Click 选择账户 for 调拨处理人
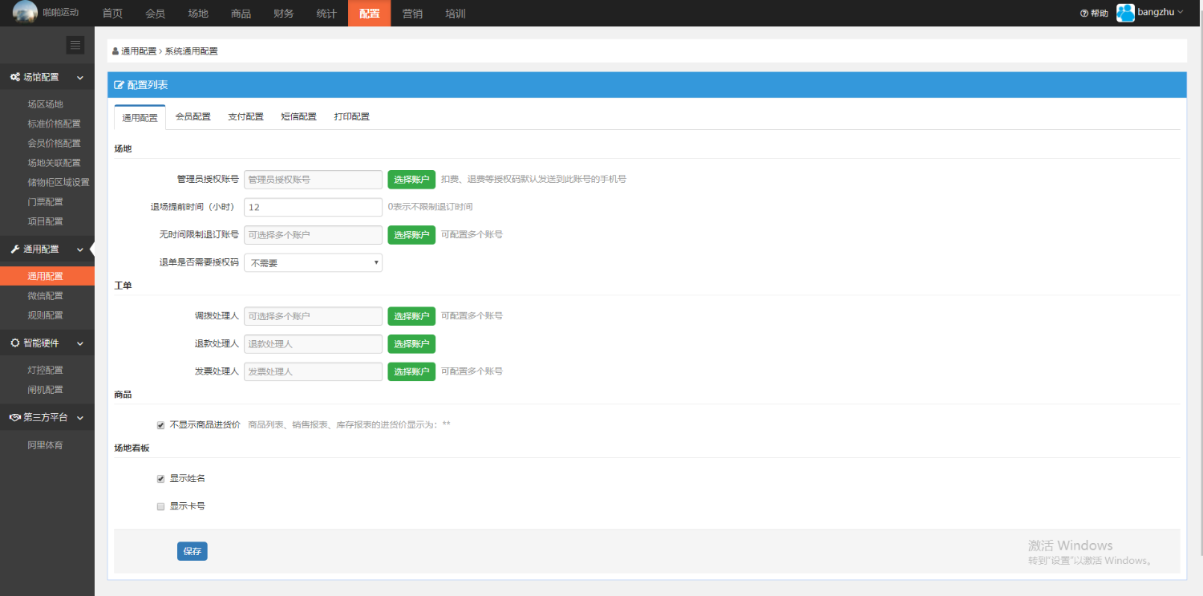This screenshot has width=1203, height=596. 411,316
